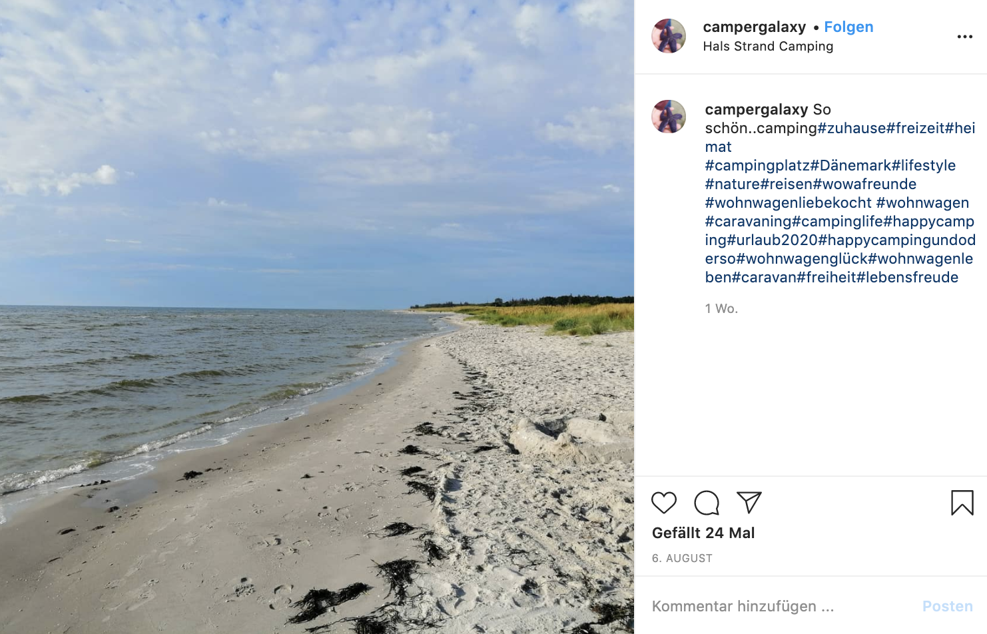Image resolution: width=987 pixels, height=634 pixels.
Task: Follow campergalaxy via Folgen
Action: tap(848, 27)
